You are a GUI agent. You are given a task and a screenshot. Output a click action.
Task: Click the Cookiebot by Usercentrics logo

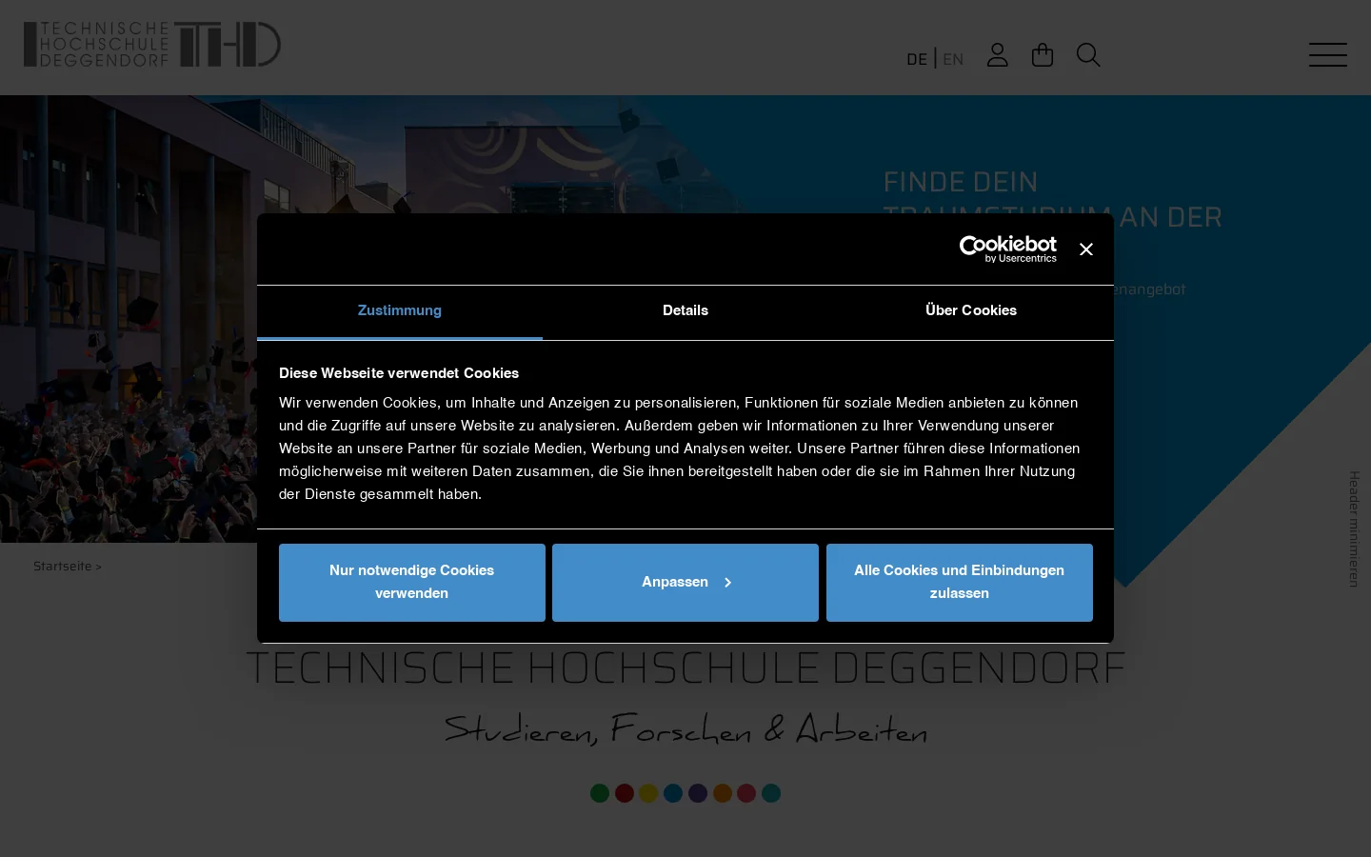pyautogui.click(x=1007, y=249)
